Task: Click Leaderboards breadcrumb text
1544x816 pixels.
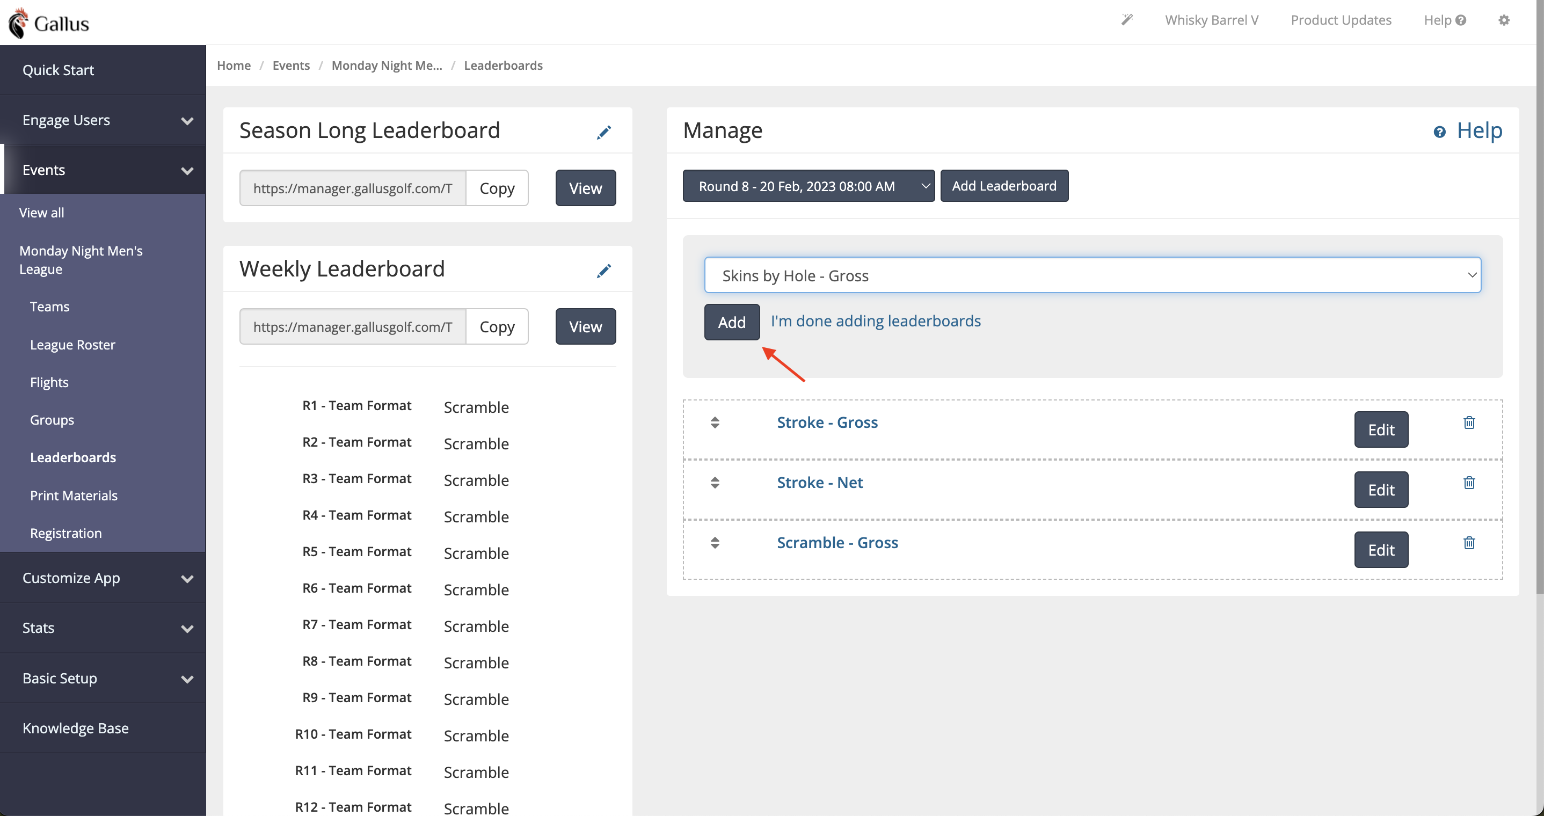Action: [x=503, y=65]
